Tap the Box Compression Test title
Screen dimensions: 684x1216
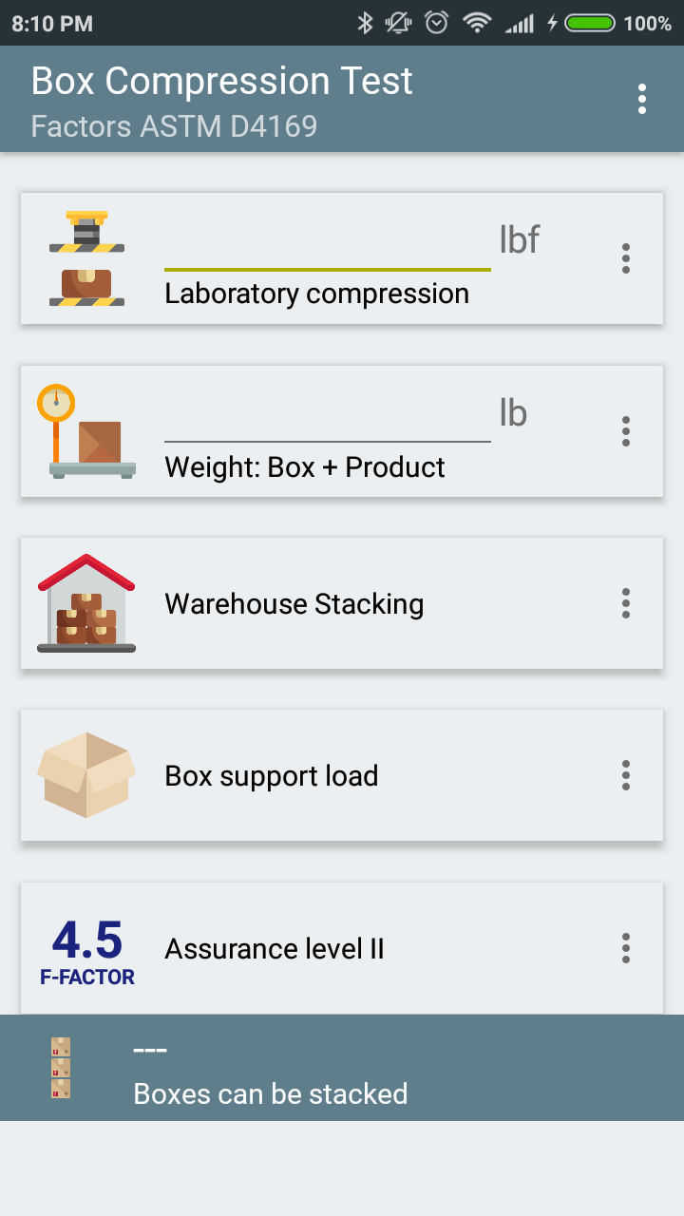click(221, 82)
